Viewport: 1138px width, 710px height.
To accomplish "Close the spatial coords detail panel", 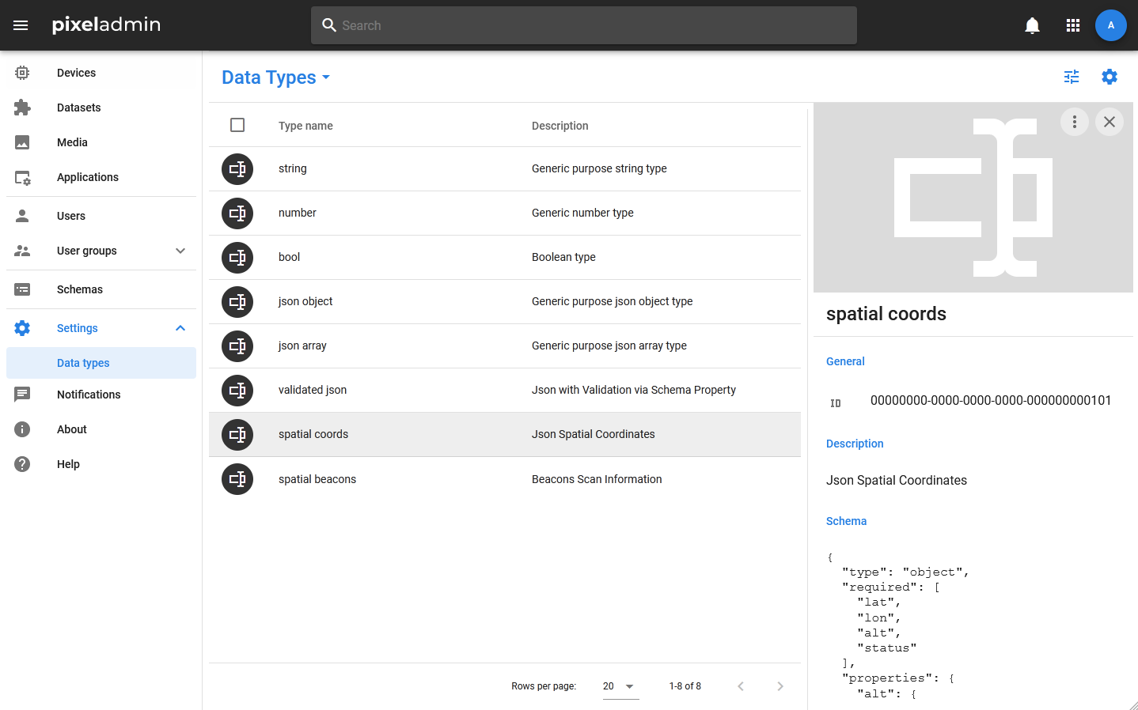I will pos(1109,122).
